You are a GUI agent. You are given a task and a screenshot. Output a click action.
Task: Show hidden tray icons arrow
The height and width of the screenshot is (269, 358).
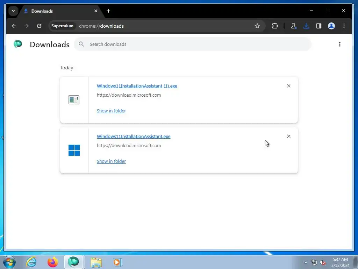(x=306, y=262)
